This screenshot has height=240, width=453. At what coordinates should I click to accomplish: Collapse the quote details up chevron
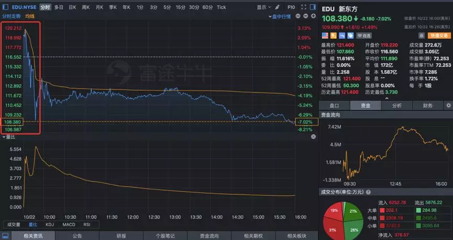[386, 98]
